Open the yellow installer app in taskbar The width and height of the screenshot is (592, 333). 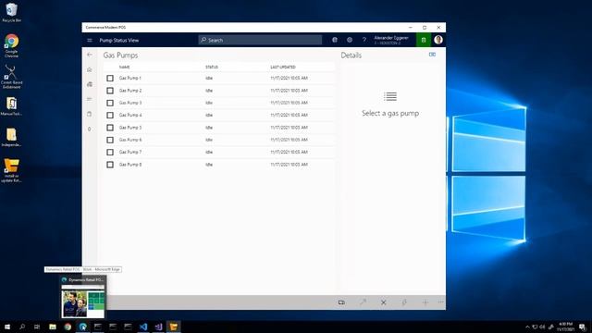click(173, 327)
